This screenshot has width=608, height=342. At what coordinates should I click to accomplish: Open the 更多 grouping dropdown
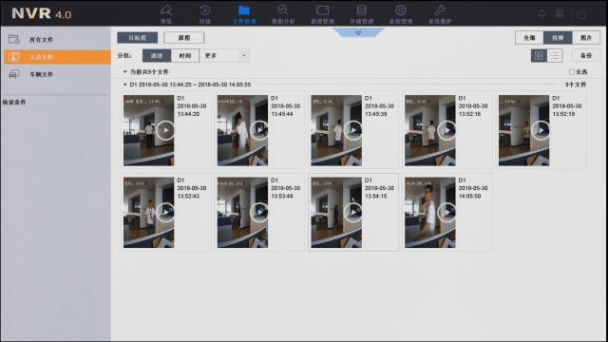[224, 55]
